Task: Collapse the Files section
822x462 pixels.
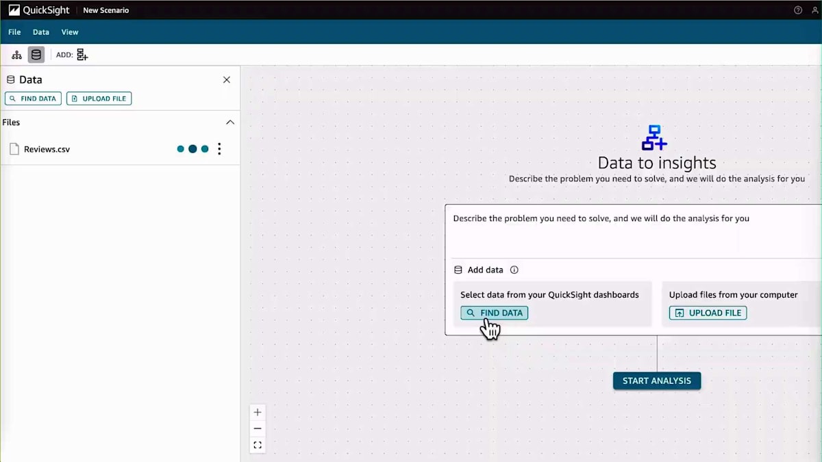Action: tap(230, 123)
